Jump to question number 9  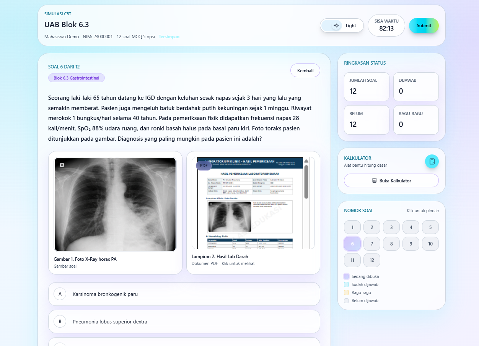coord(411,244)
